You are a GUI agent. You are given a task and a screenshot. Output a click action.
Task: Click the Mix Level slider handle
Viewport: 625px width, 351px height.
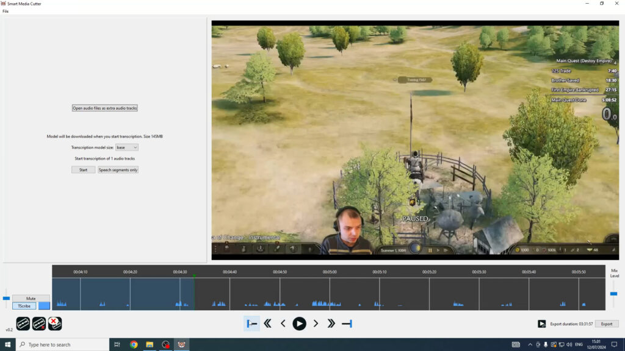[613, 294]
